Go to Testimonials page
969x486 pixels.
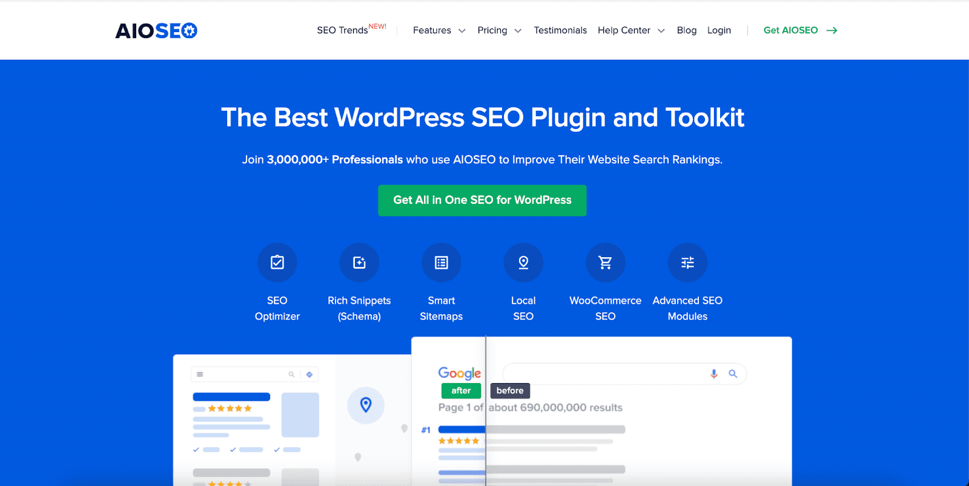point(560,30)
